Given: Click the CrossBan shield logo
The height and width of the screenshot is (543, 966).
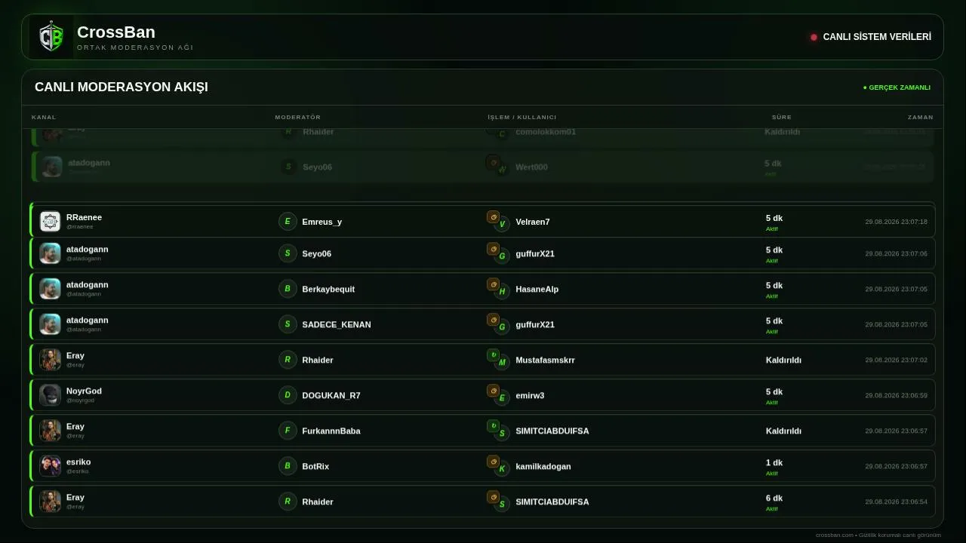Looking at the screenshot, I should (x=51, y=37).
